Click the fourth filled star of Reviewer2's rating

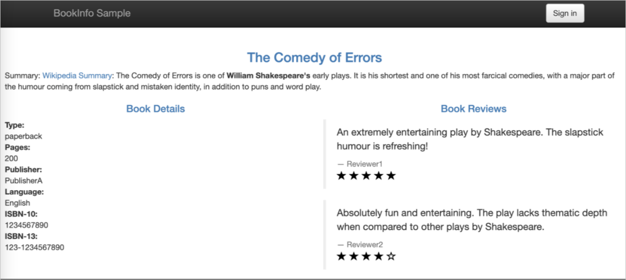click(x=378, y=256)
